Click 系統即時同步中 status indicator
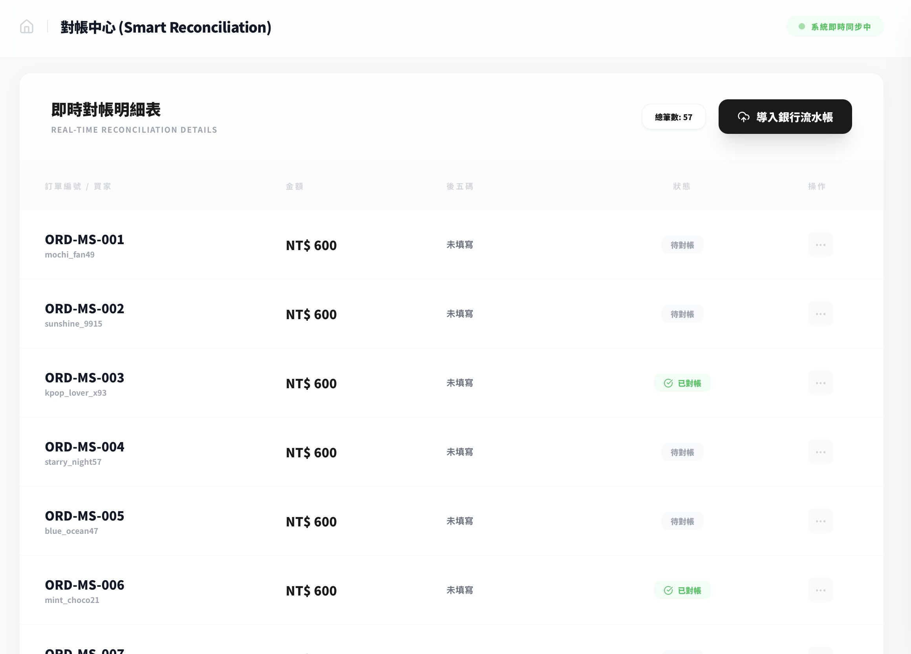The image size is (911, 654). 835,26
